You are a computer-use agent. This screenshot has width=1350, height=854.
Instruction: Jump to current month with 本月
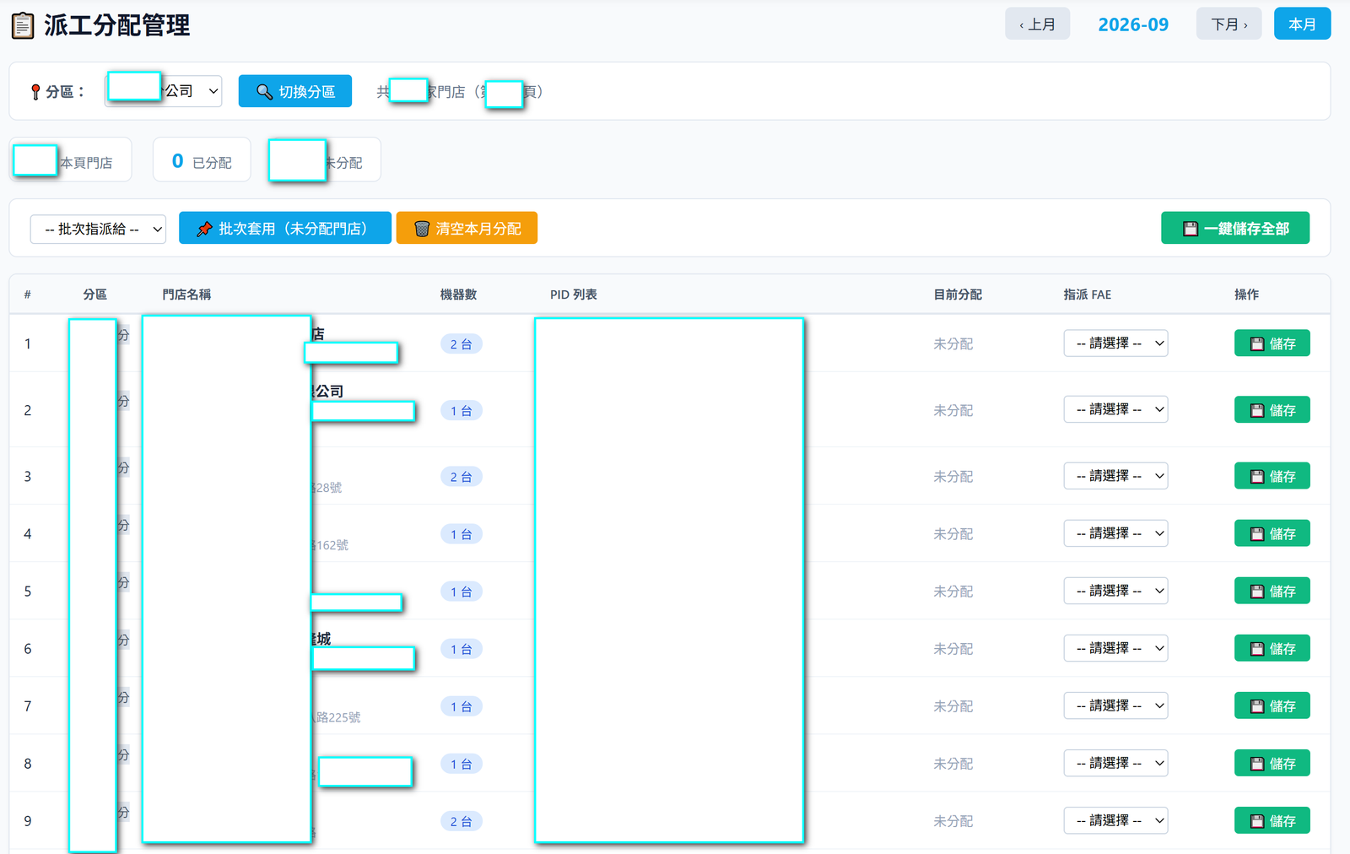[1302, 24]
